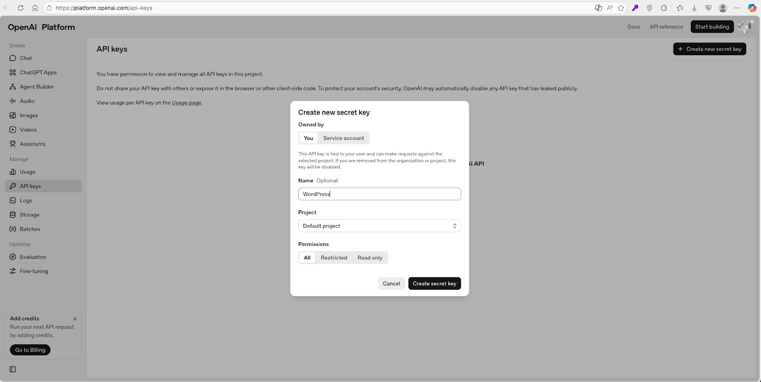Click the Images icon in sidebar
The image size is (761, 382).
(13, 115)
